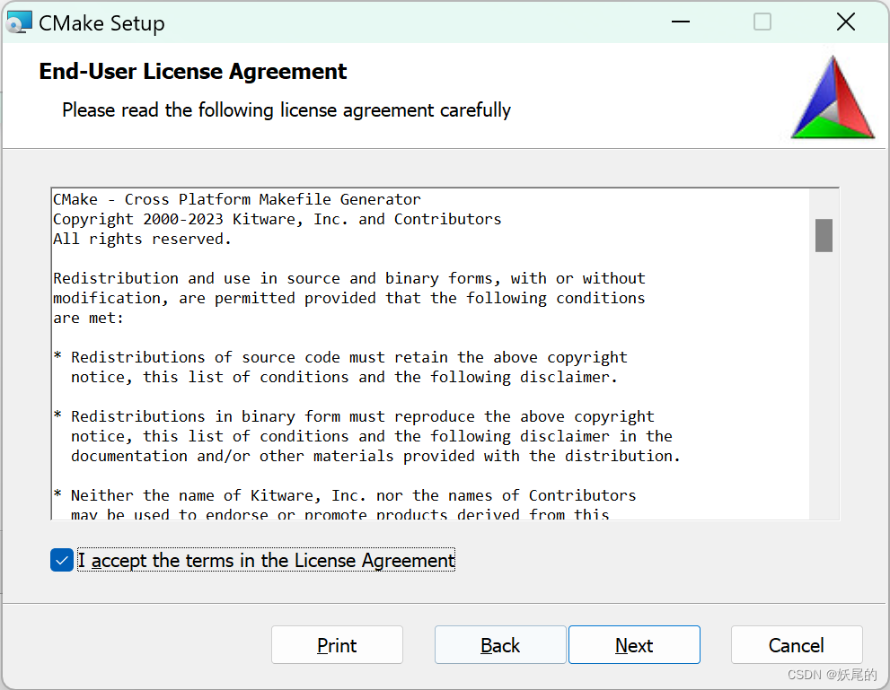Go Back to the previous step

pos(500,645)
